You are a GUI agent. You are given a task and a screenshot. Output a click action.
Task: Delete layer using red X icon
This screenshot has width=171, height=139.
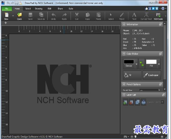131,102
